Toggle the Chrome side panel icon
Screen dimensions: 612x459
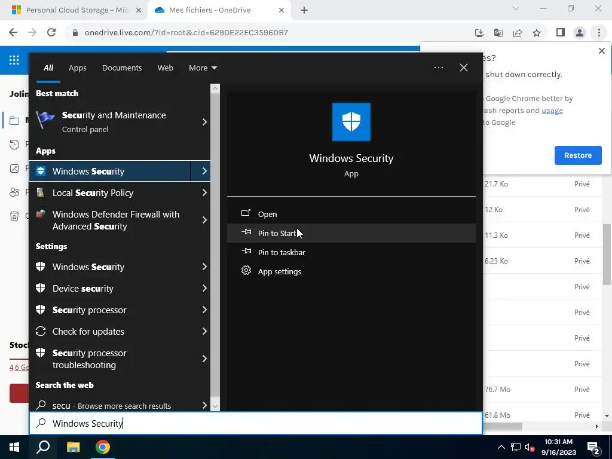pos(561,32)
